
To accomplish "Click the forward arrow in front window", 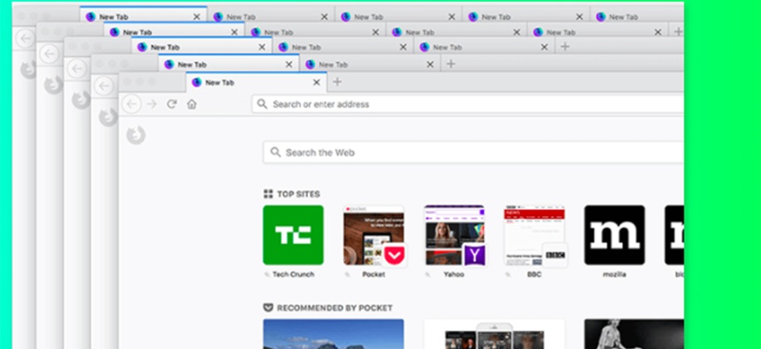I will [151, 104].
